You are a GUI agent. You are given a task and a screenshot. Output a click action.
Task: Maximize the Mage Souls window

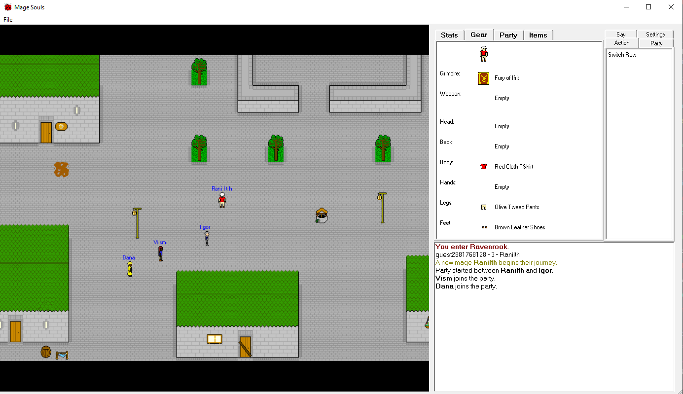(648, 7)
